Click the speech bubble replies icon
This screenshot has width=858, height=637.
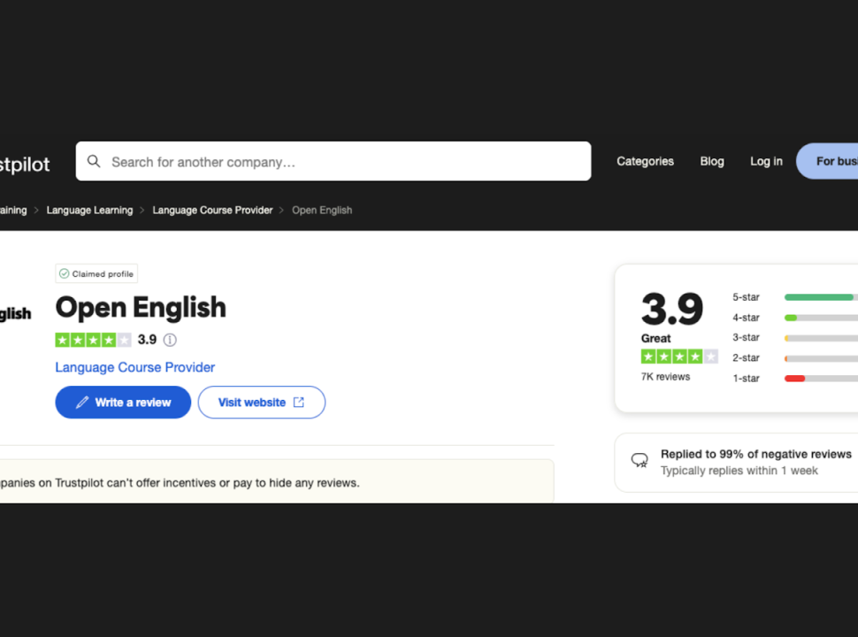pos(640,460)
